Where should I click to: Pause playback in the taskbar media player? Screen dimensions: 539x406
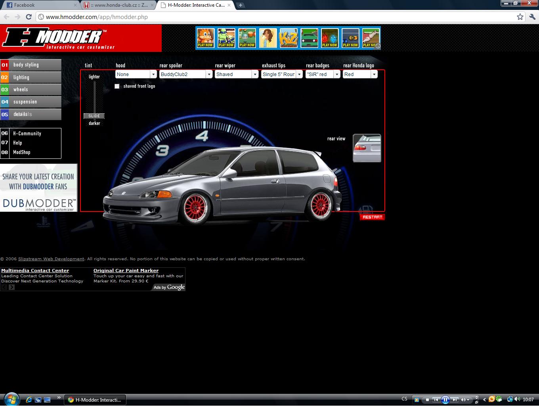pos(445,400)
